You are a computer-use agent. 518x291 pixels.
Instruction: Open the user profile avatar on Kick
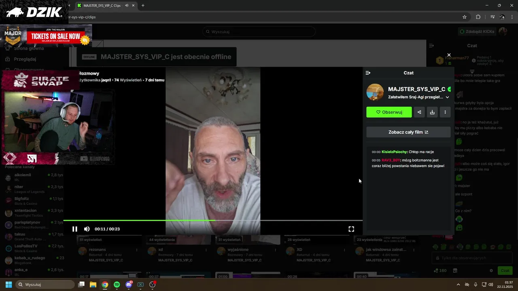pos(503,32)
